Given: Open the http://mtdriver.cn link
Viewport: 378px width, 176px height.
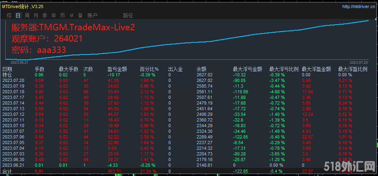Looking at the screenshot, I should tap(359, 6).
